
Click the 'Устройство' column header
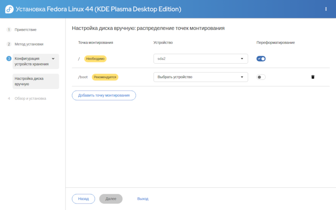pyautogui.click(x=163, y=43)
